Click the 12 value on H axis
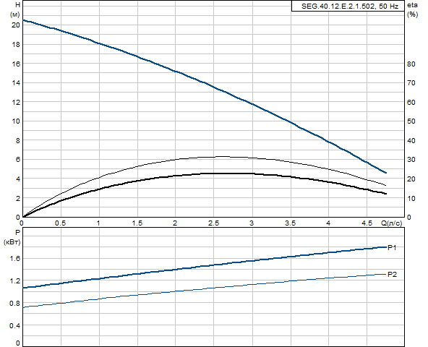The image size is (428, 347). pyautogui.click(x=16, y=103)
